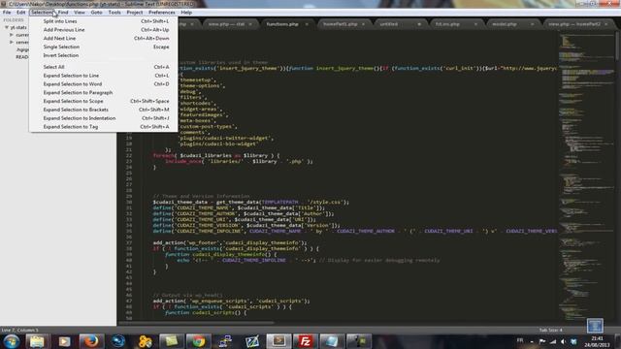Click the foreach loop code line
This screenshot has width=621, height=349.
[x=216, y=155]
